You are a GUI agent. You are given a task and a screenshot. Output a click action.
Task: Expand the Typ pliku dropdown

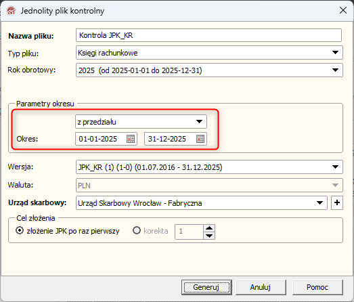[x=335, y=52]
